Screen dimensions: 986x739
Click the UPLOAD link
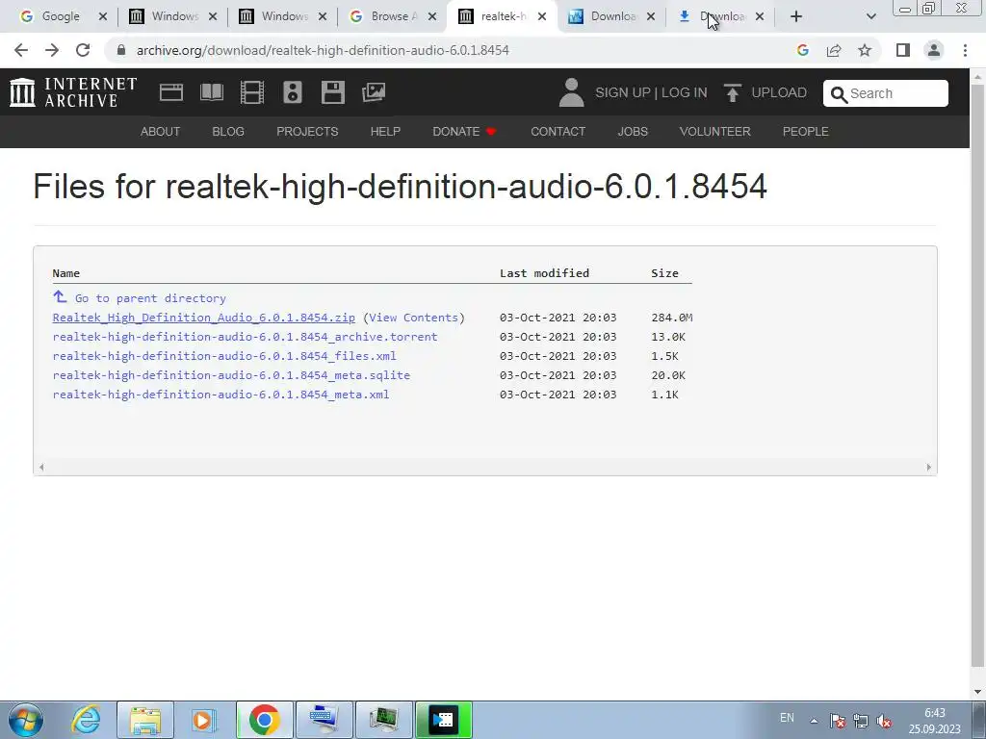point(779,92)
